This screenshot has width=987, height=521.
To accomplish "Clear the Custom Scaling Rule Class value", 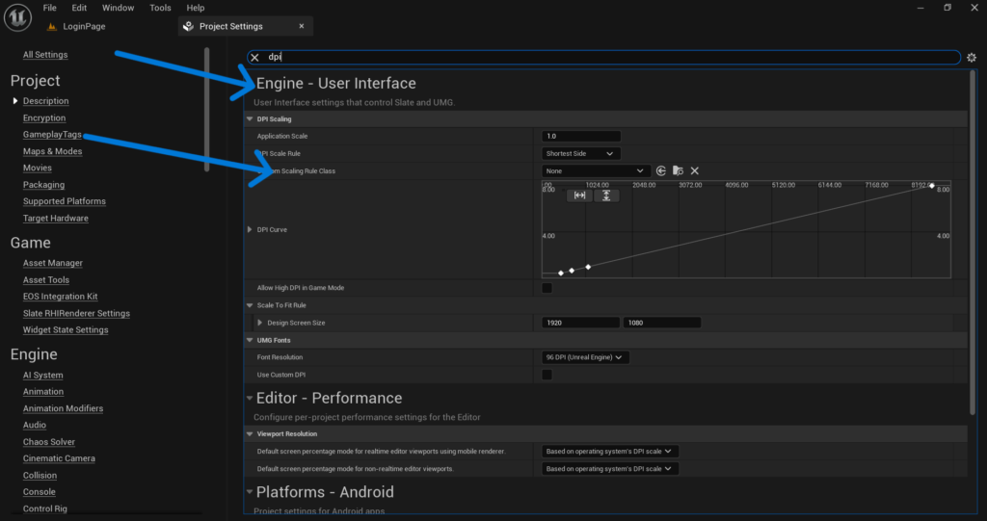I will tap(695, 170).
